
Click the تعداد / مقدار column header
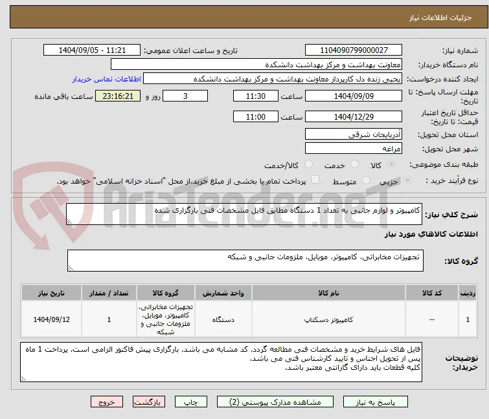(x=109, y=293)
